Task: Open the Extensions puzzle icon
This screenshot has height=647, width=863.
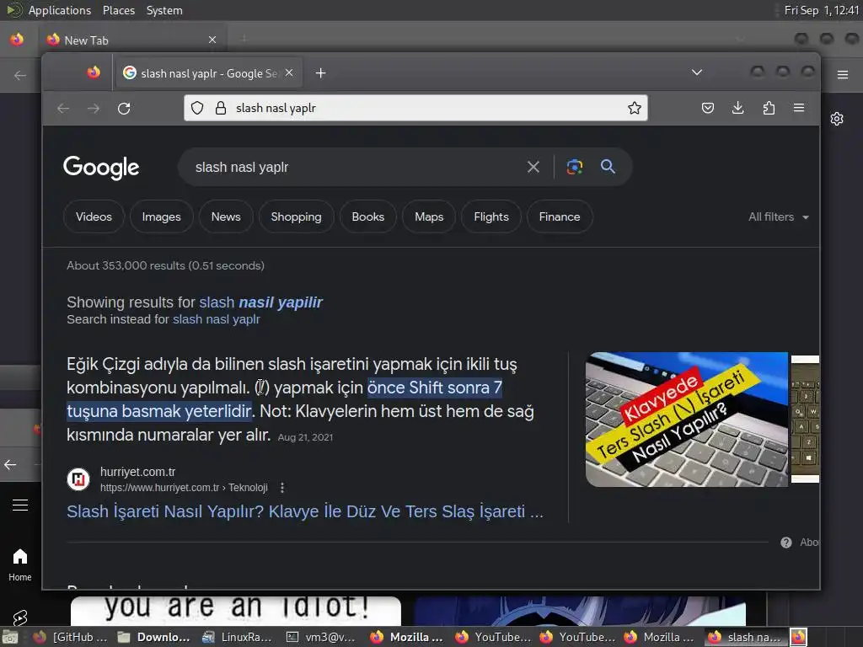Action: (769, 108)
